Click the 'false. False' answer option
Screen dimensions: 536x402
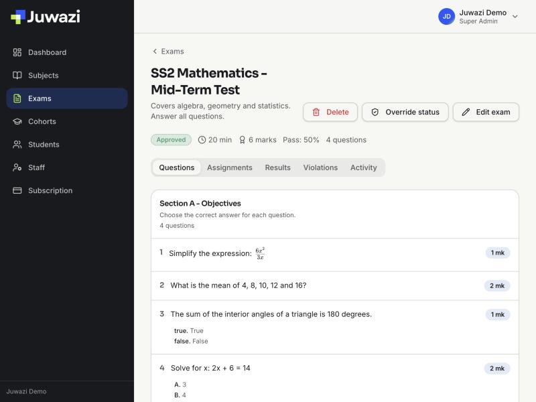pos(191,341)
